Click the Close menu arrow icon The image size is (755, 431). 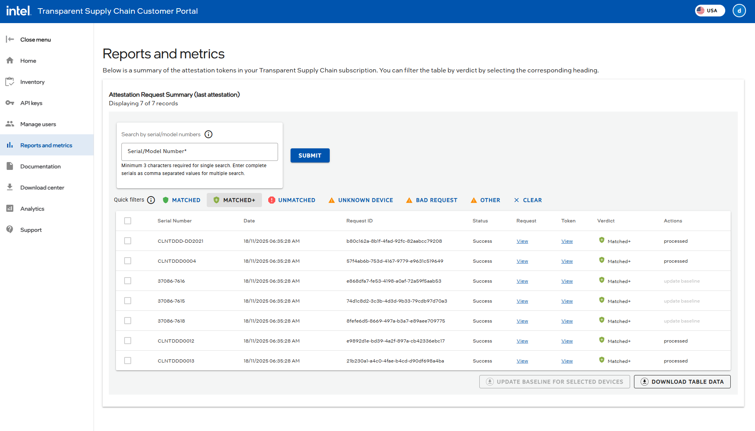click(10, 39)
